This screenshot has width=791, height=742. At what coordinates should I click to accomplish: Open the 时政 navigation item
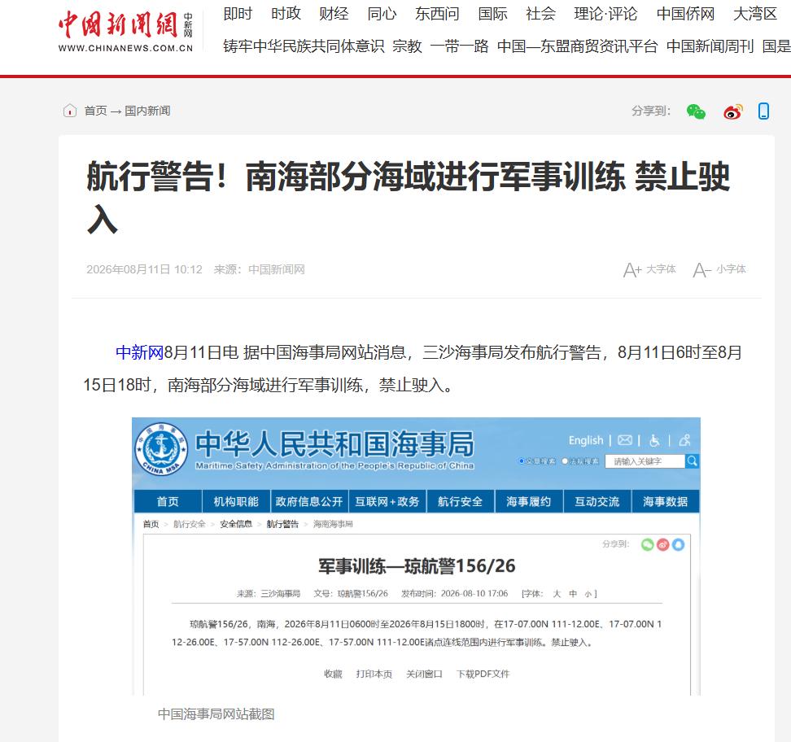tap(286, 14)
